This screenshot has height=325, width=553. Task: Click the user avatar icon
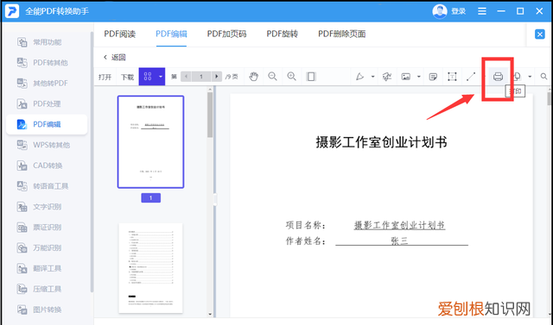coord(440,11)
